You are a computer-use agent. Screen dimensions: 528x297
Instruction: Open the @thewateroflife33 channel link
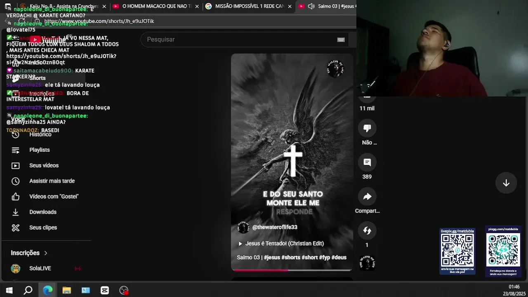275,227
